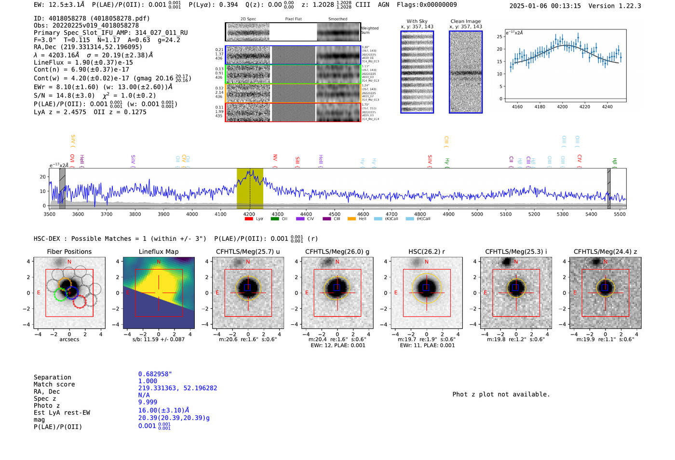Click the green OII legend swatch
The height and width of the screenshot is (460, 675).
pos(275,219)
